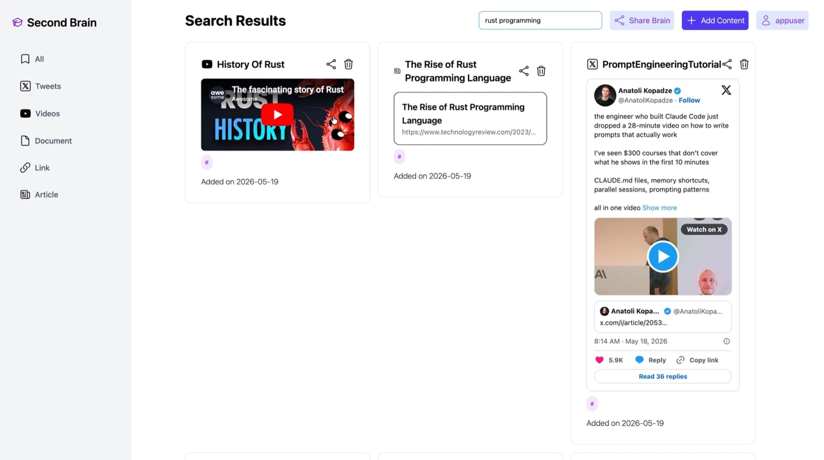Click the hashtag tag under the Rise of Rust card
This screenshot has height=460, width=824.
click(399, 157)
